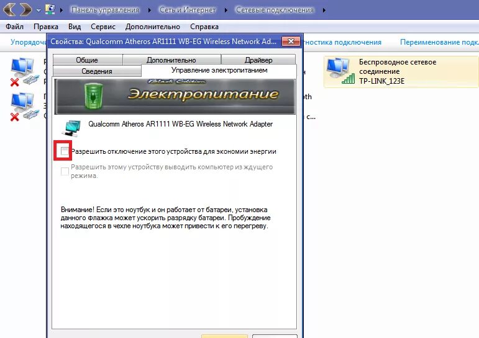Click the connection diagnostics toolbar command
This screenshot has width=479, height=338.
click(x=342, y=42)
